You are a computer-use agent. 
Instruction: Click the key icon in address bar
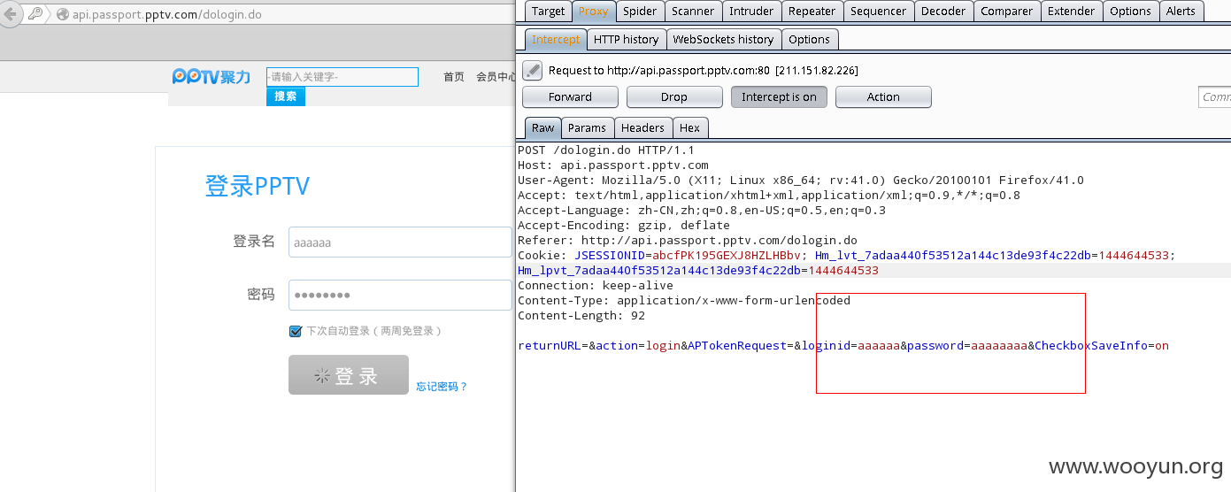coord(35,14)
